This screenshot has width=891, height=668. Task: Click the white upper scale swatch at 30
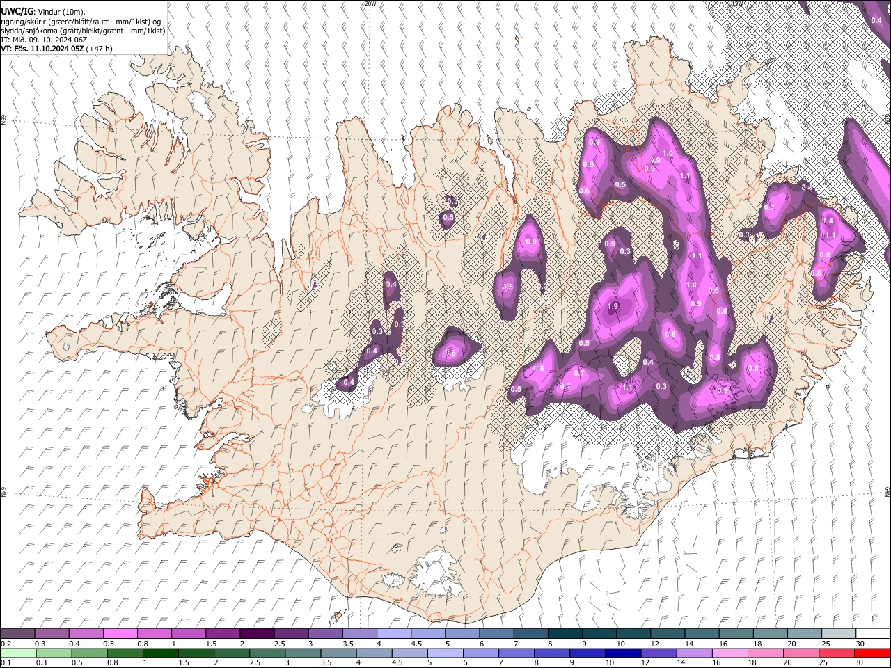pyautogui.click(x=872, y=633)
